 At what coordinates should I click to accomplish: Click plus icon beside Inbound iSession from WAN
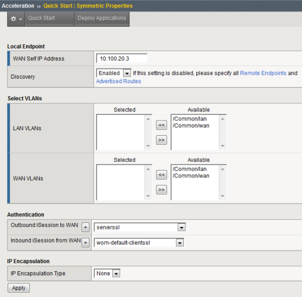coord(85,243)
